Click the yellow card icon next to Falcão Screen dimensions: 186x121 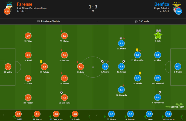[x=41, y=62]
